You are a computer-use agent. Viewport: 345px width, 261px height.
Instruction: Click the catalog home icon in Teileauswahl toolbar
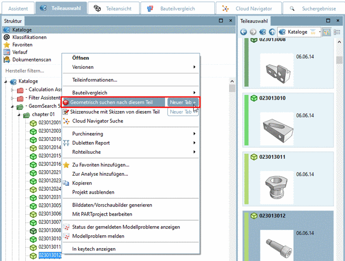click(263, 32)
